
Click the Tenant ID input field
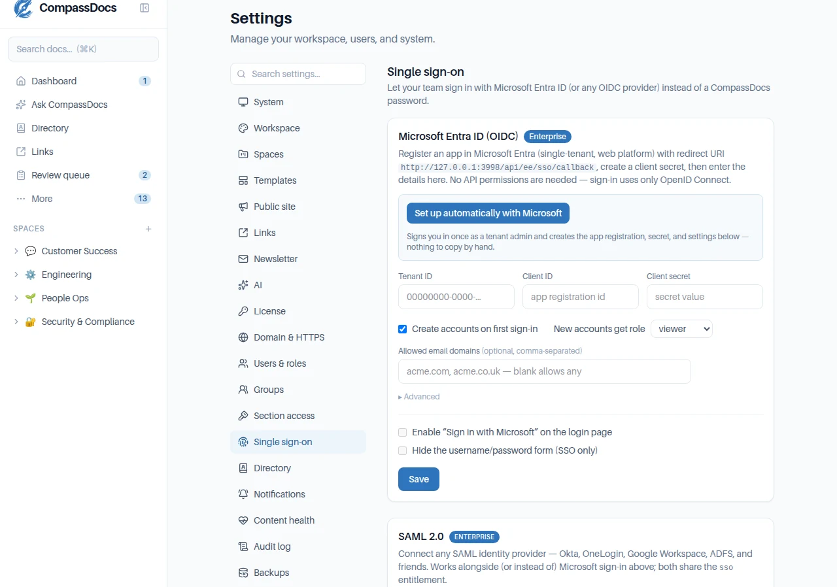456,297
